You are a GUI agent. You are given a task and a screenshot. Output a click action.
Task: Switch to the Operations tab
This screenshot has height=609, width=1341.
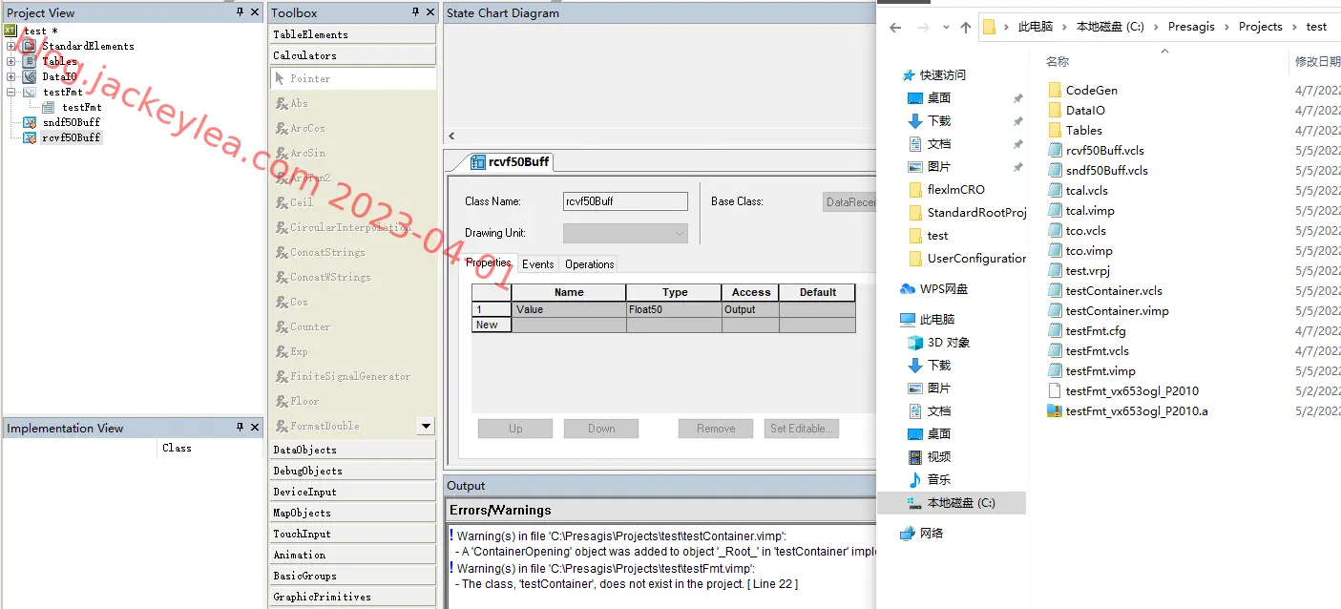click(x=589, y=264)
